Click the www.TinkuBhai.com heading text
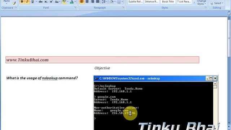 tap(27, 60)
